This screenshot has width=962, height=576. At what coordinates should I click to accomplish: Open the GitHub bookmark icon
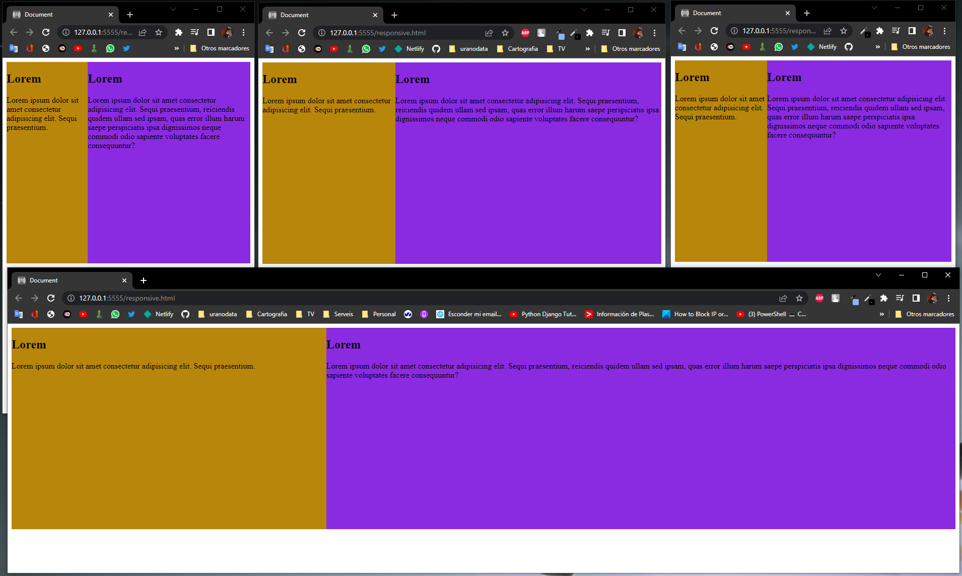185,314
